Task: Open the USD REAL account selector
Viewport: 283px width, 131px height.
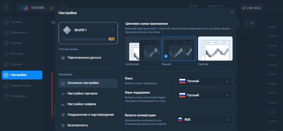Action: [x=251, y=8]
